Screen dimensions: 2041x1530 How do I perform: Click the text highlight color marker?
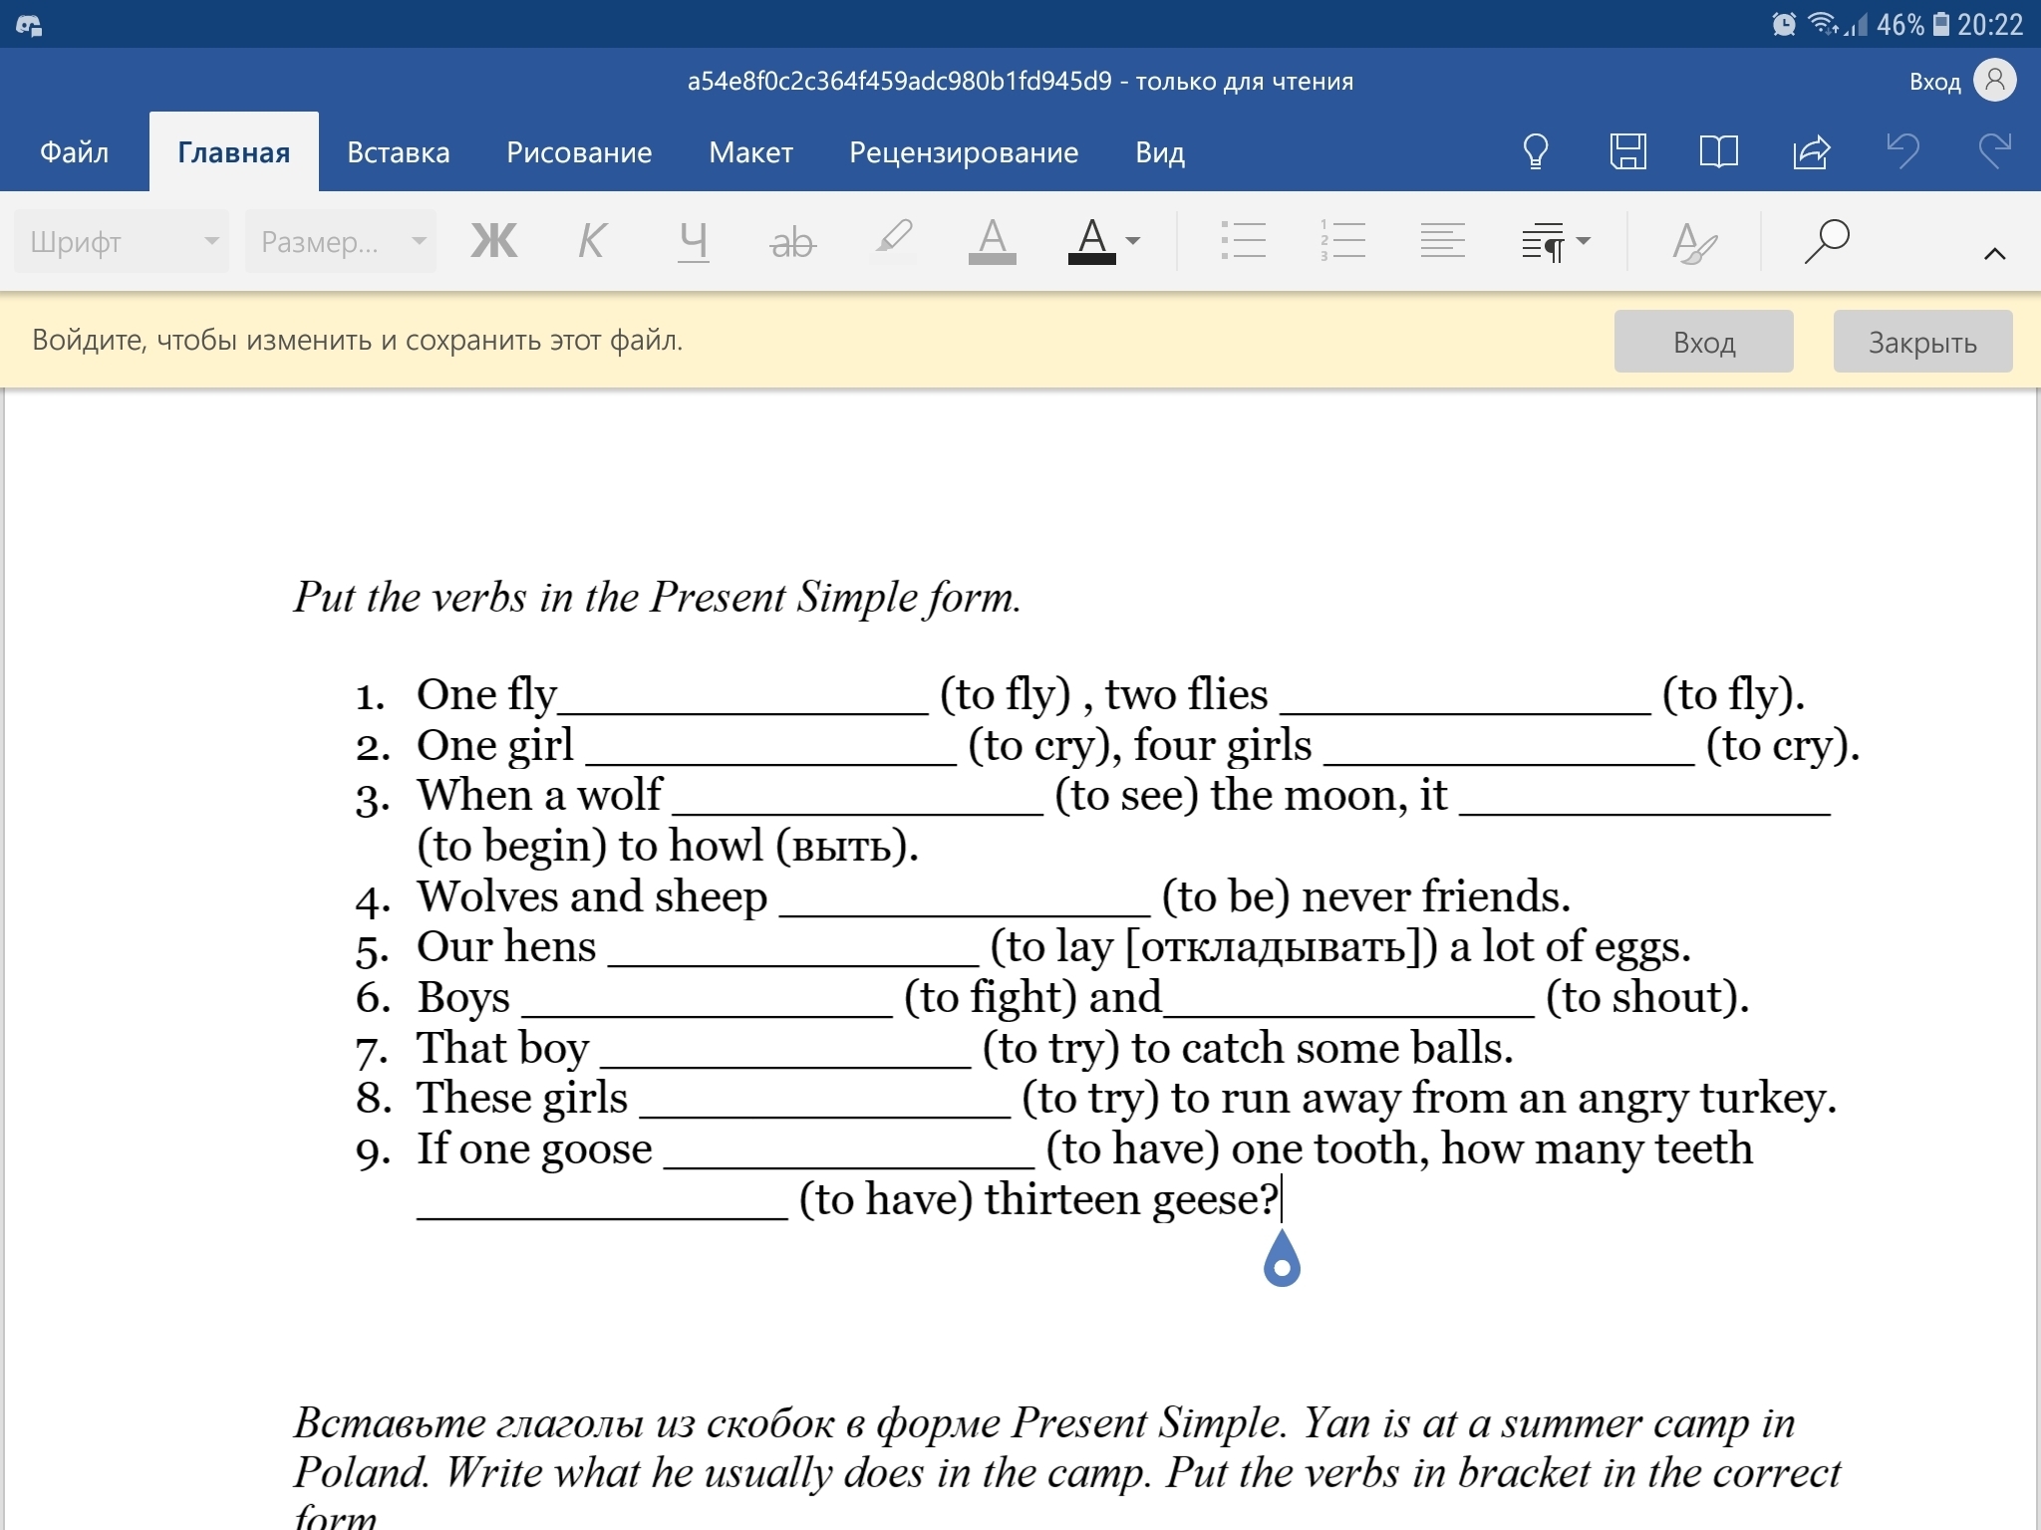pos(893,241)
